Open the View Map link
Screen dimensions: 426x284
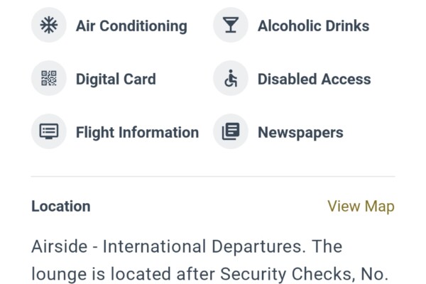(361, 207)
